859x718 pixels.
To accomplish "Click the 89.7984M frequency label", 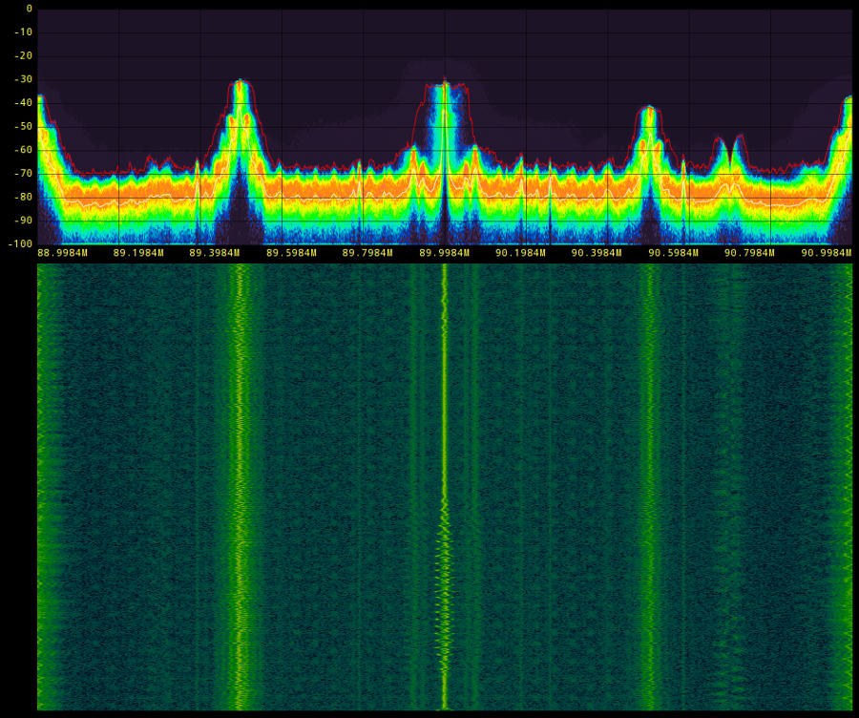I will [367, 253].
